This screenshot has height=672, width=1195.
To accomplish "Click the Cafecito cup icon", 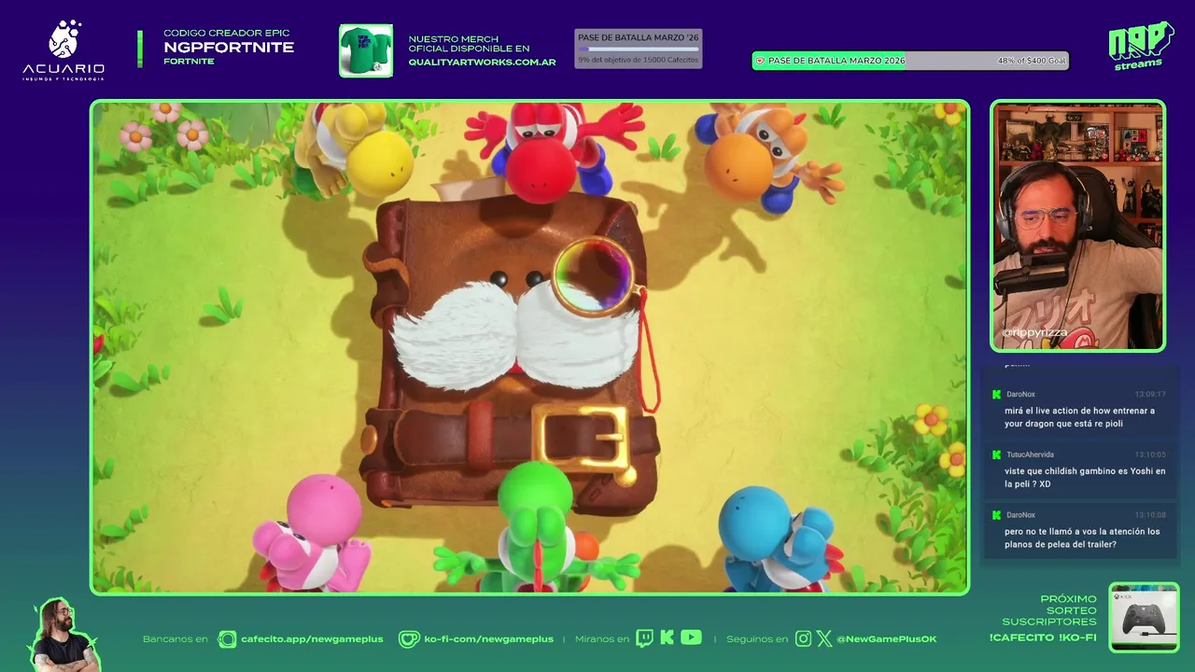I will click(227, 639).
